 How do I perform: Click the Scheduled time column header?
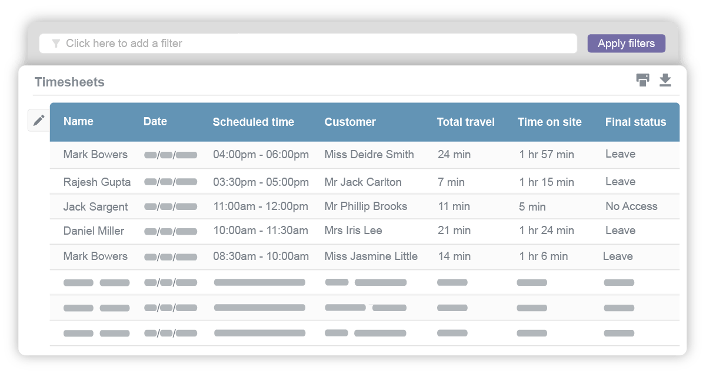pyautogui.click(x=253, y=122)
